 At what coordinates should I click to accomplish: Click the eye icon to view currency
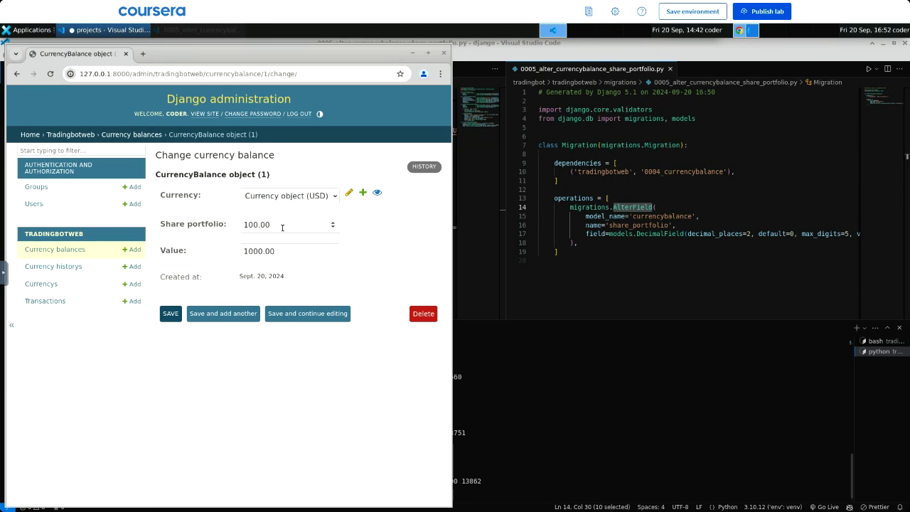coord(378,193)
